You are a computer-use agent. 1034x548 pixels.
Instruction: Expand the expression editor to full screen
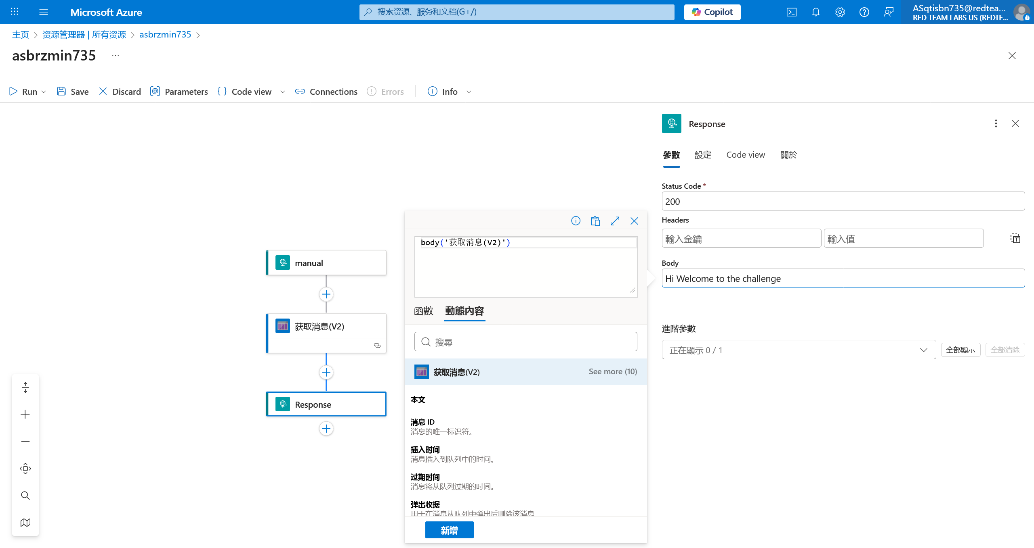(x=615, y=221)
